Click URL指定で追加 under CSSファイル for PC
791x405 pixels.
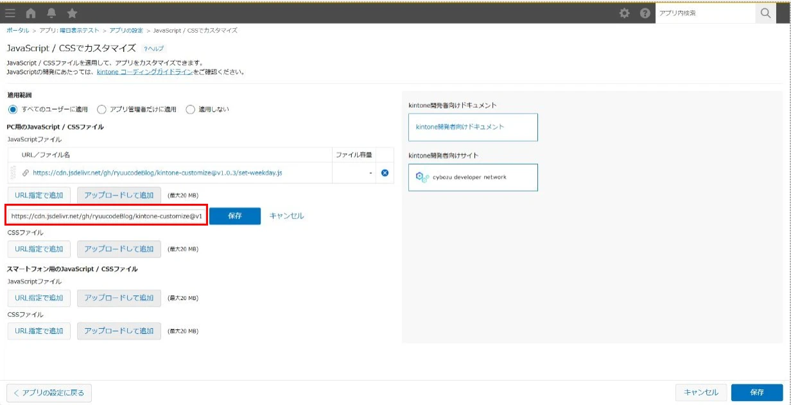click(x=39, y=249)
